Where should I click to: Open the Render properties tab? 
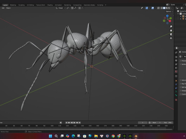(x=176, y=57)
